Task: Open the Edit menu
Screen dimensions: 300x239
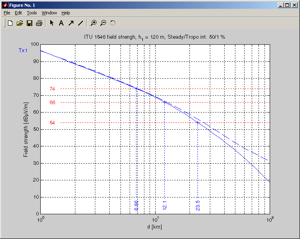Action: pyautogui.click(x=18, y=13)
